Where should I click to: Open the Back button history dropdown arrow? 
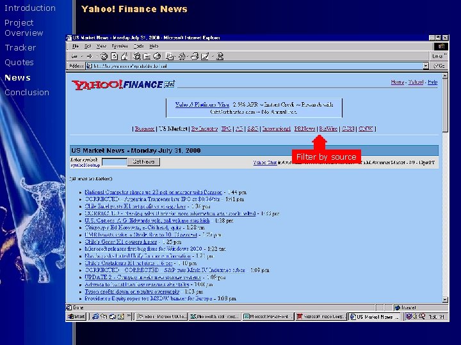pos(82,56)
